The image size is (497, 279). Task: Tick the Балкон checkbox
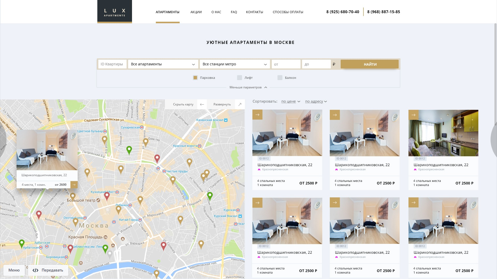(x=280, y=78)
